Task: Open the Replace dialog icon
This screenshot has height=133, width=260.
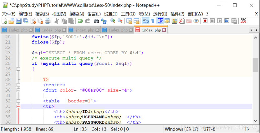Action: click(104, 21)
